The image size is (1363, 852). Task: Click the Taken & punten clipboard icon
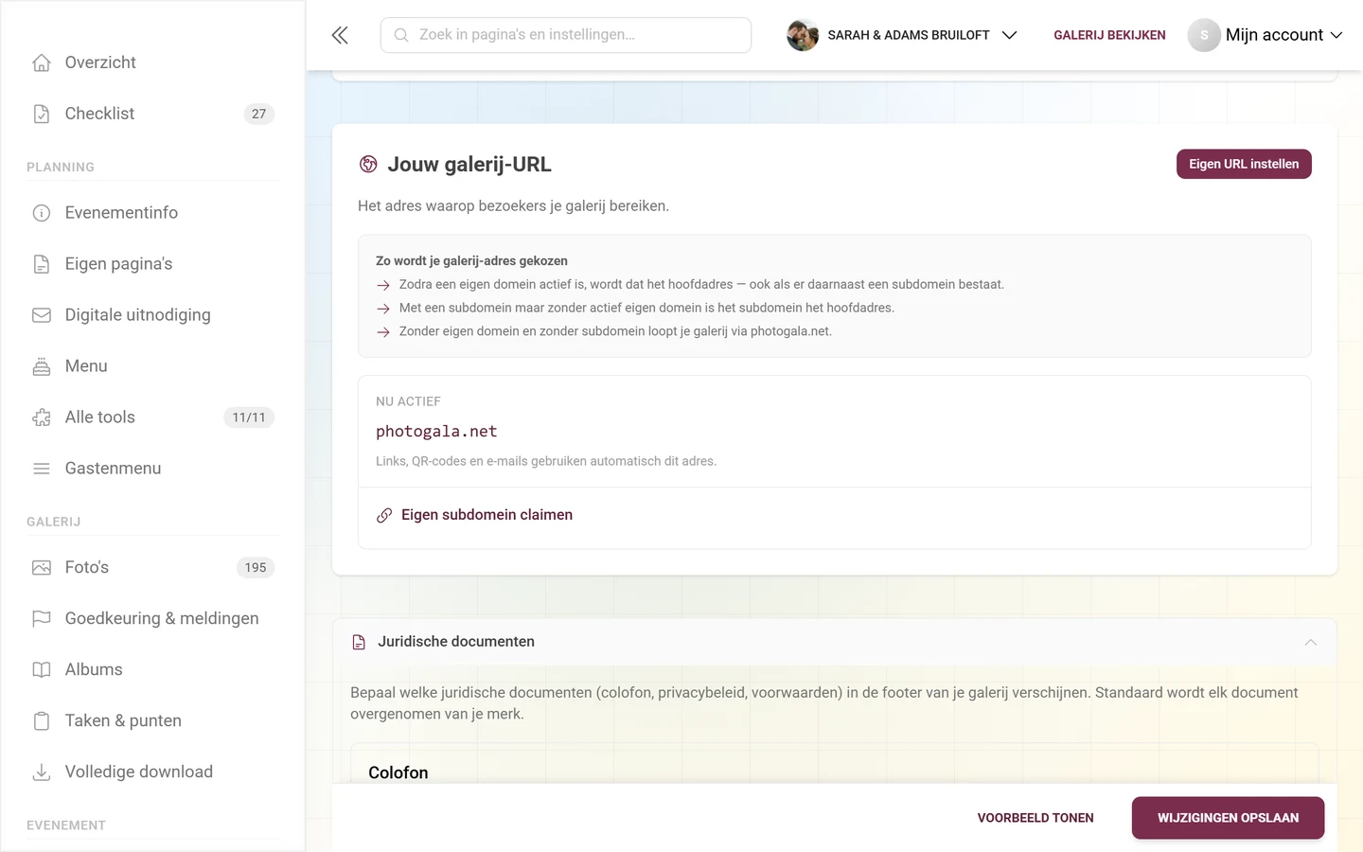42,721
